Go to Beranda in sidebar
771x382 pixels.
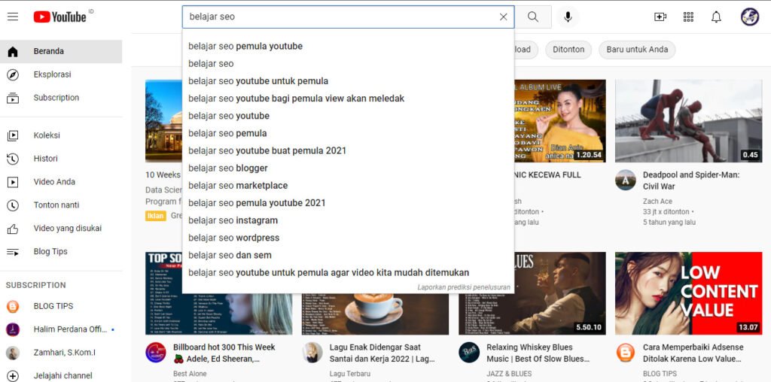[x=61, y=51]
